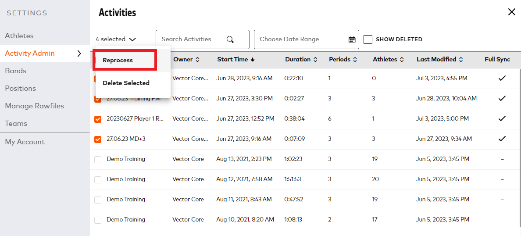Uncheck the 20230627 Player 1 activity

pos(98,119)
